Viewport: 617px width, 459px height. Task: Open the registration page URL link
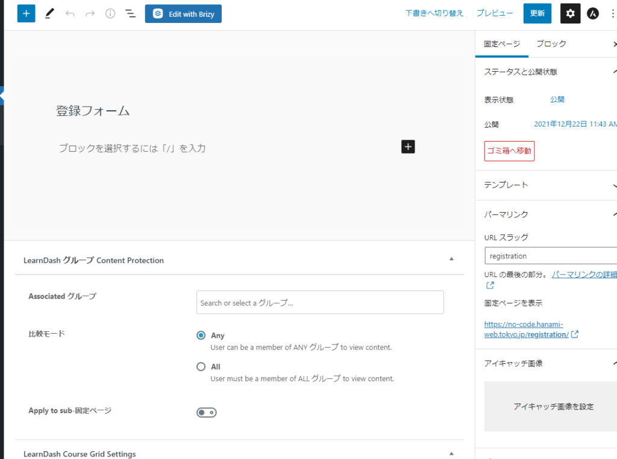pyautogui.click(x=527, y=329)
